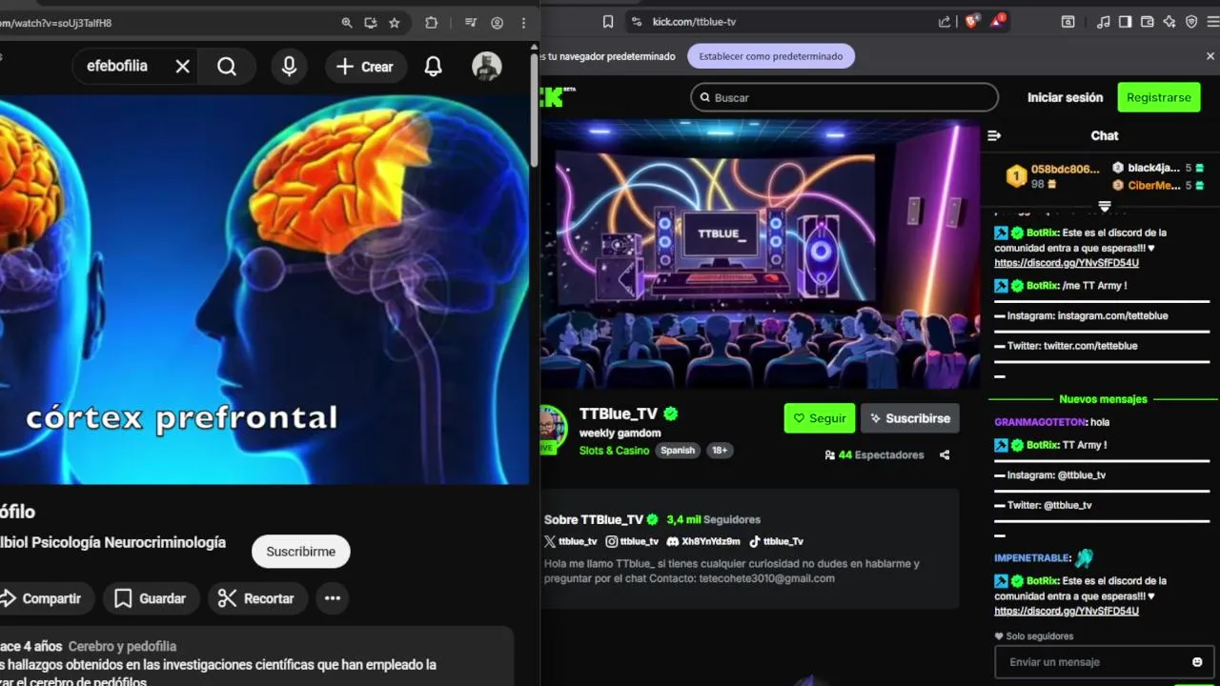Open Discord Xh8YnYdz9m social link
This screenshot has height=686, width=1220.
point(703,541)
